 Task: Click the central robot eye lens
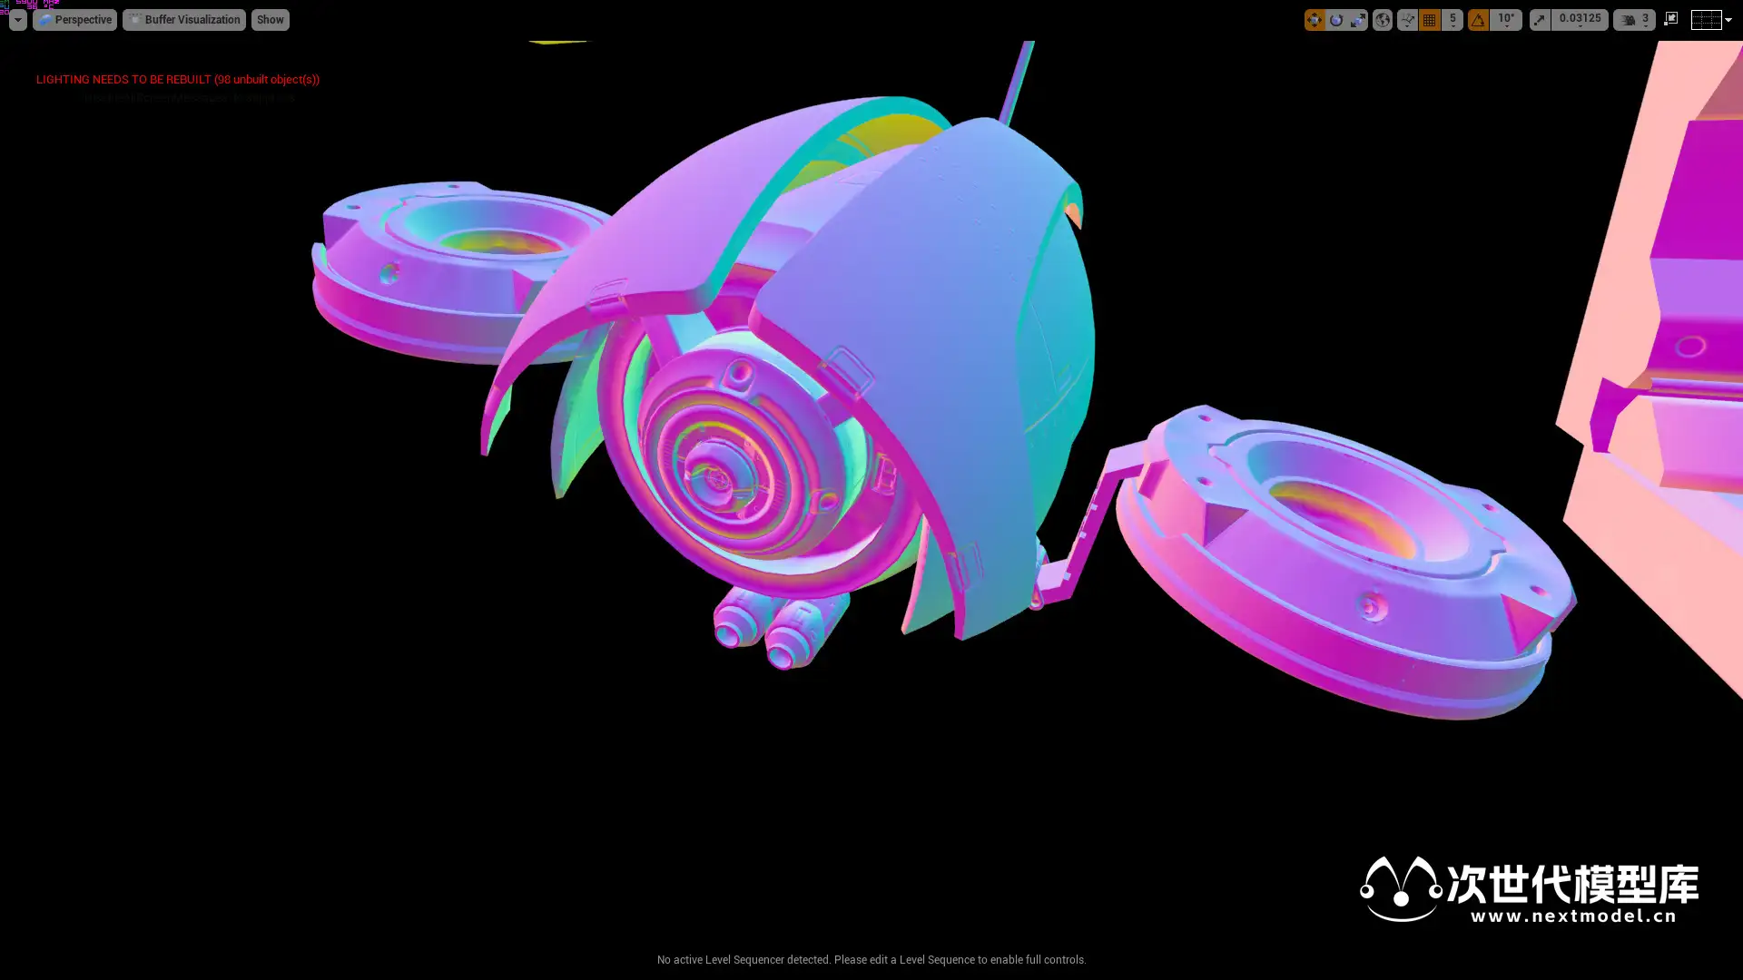[716, 477]
